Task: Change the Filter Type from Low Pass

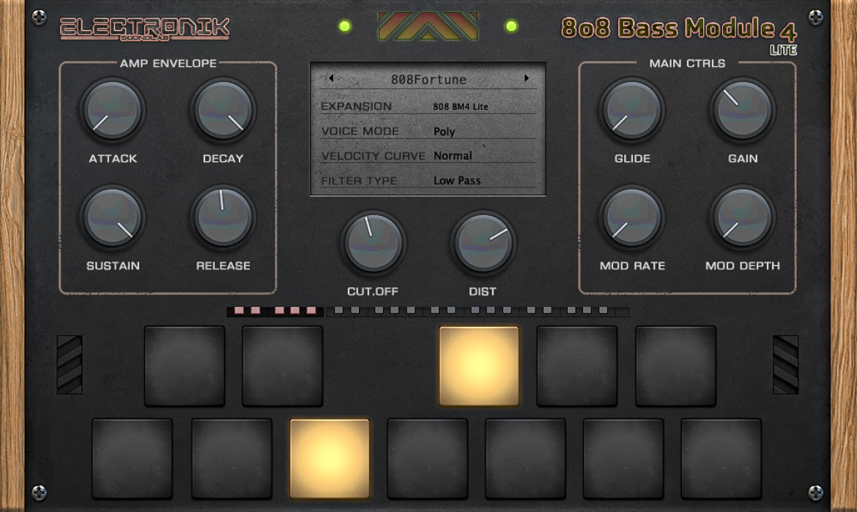Action: pyautogui.click(x=457, y=180)
